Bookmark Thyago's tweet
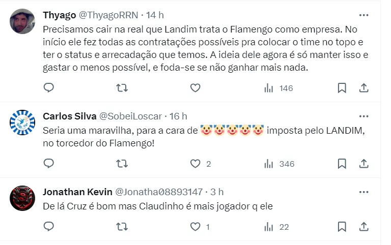This screenshot has width=391, height=245. click(x=342, y=88)
